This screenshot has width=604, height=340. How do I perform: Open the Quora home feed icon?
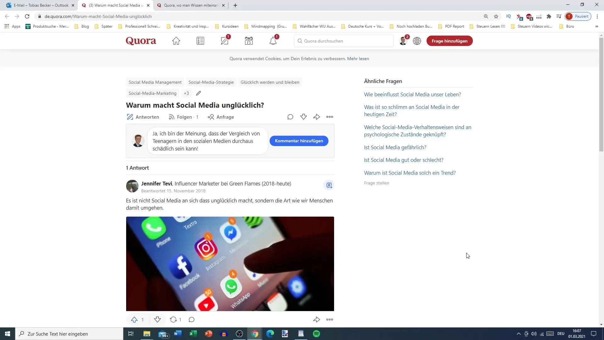point(176,41)
